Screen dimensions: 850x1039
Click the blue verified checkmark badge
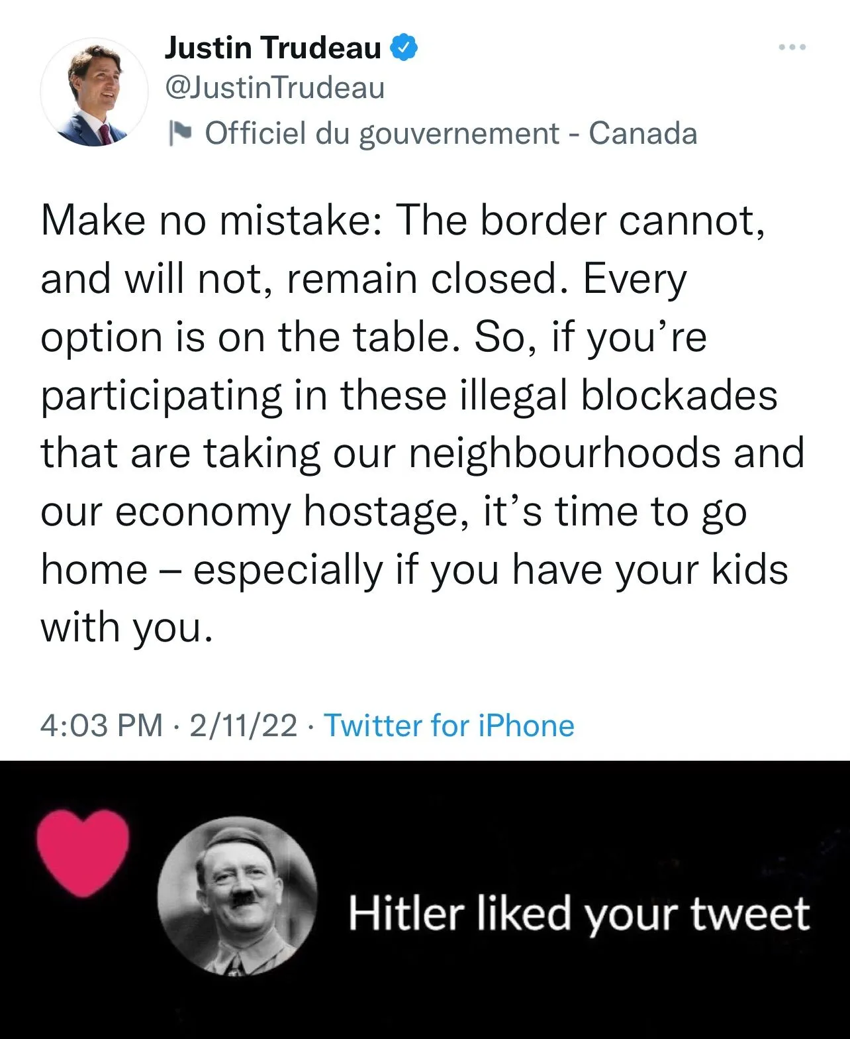click(x=405, y=48)
